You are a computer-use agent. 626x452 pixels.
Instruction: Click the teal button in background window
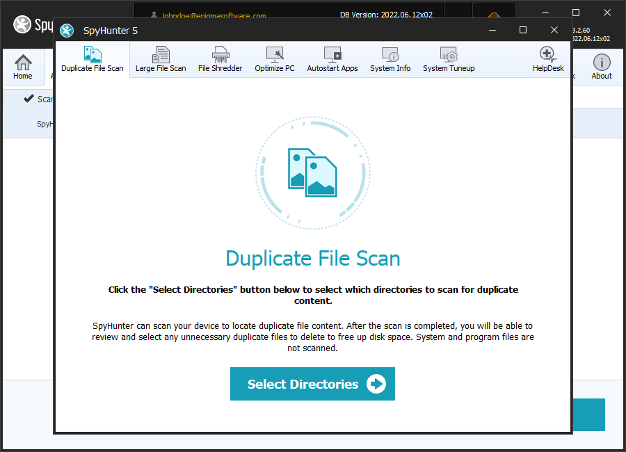click(589, 414)
